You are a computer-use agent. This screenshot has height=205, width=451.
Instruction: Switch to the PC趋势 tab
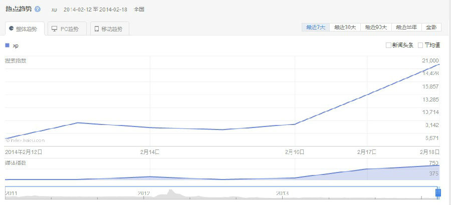tap(67, 29)
